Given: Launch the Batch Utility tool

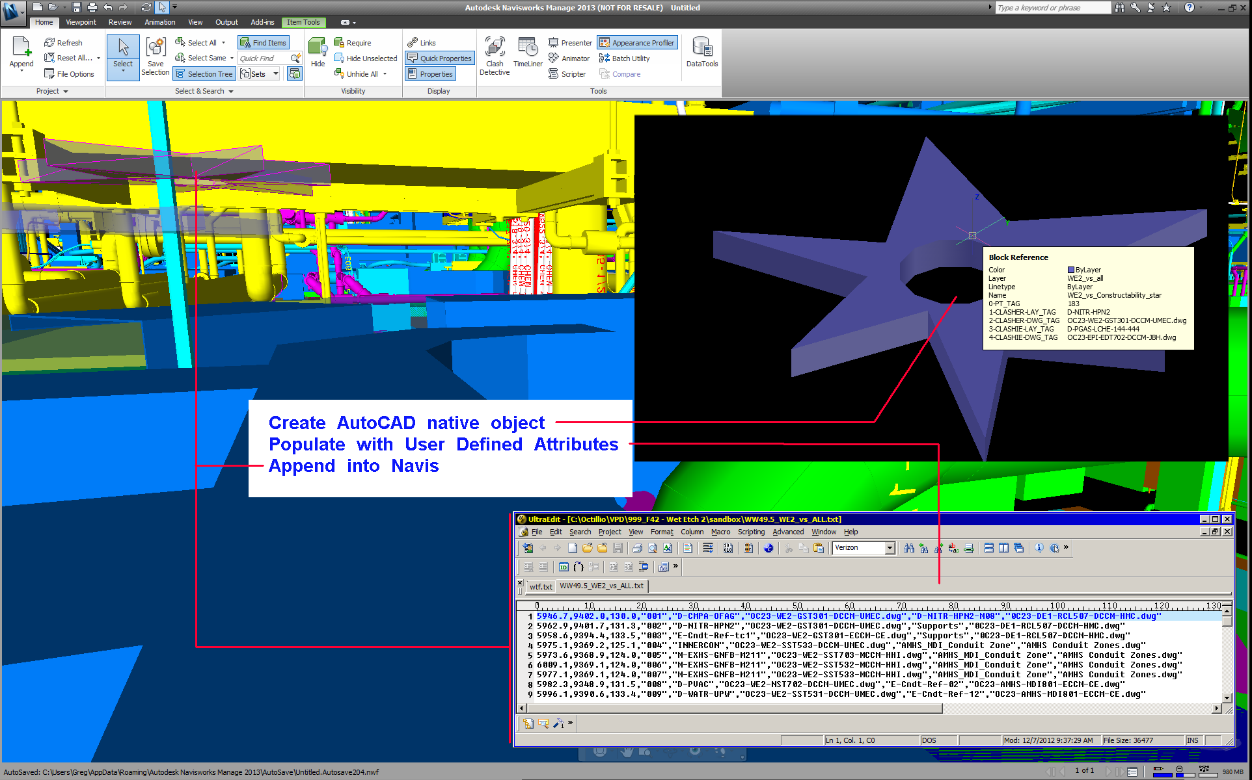Looking at the screenshot, I should click(624, 58).
